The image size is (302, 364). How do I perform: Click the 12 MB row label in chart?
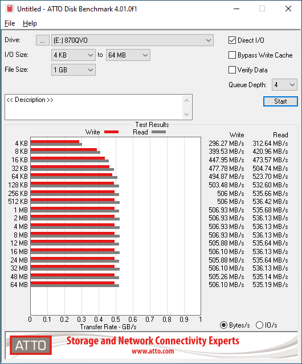pos(19,243)
